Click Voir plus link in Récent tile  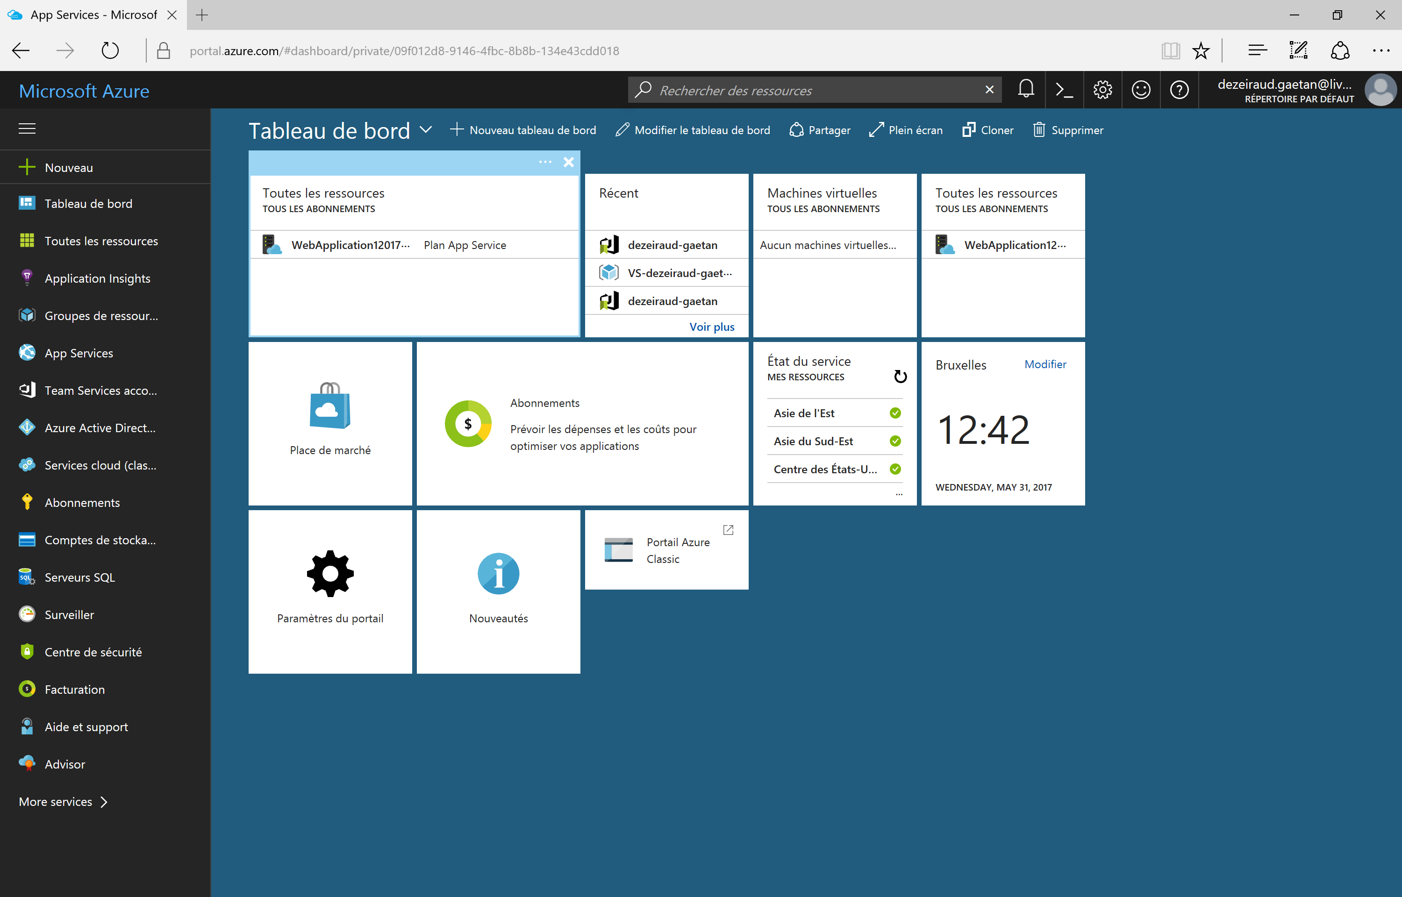711,327
